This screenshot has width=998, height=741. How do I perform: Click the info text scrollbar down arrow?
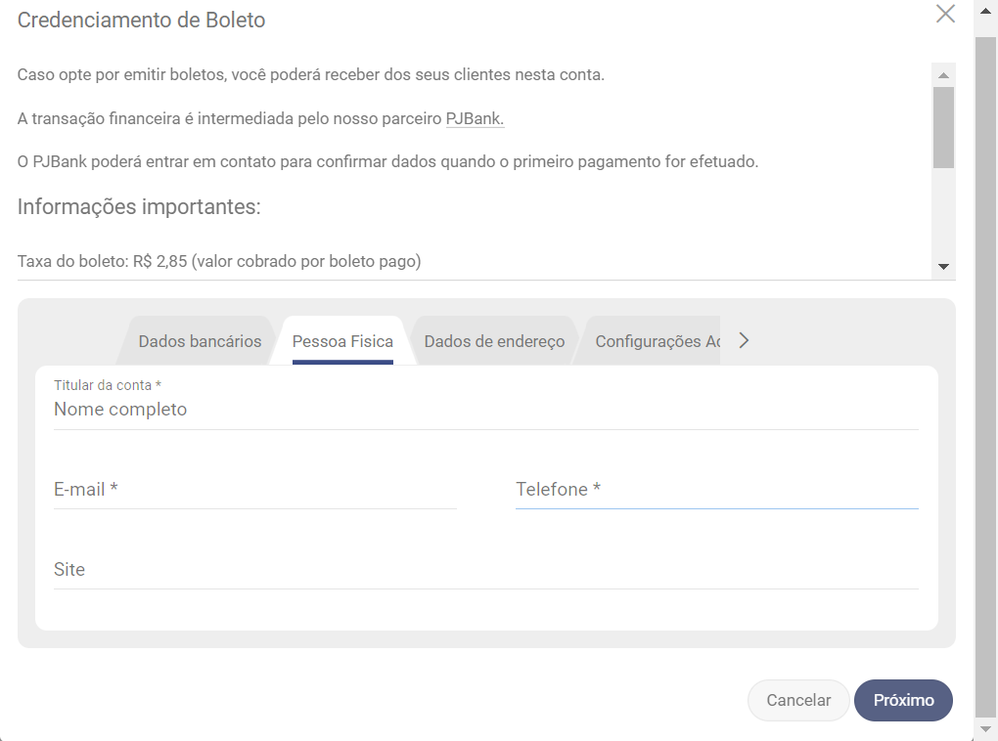pos(943,267)
